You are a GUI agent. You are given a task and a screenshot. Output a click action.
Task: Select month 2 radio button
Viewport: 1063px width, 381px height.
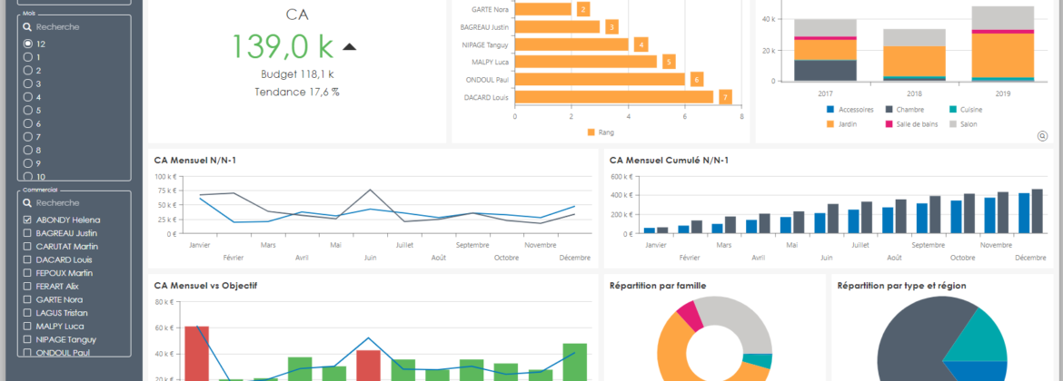coord(28,71)
